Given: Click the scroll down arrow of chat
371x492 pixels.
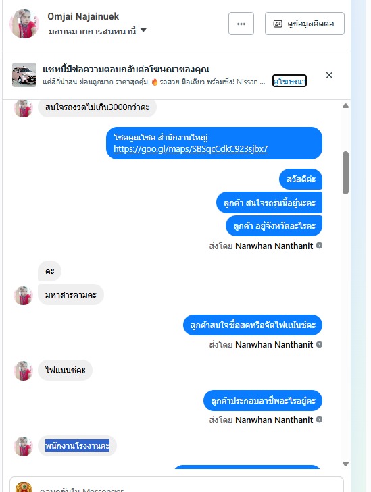Looking at the screenshot, I should coord(345,464).
